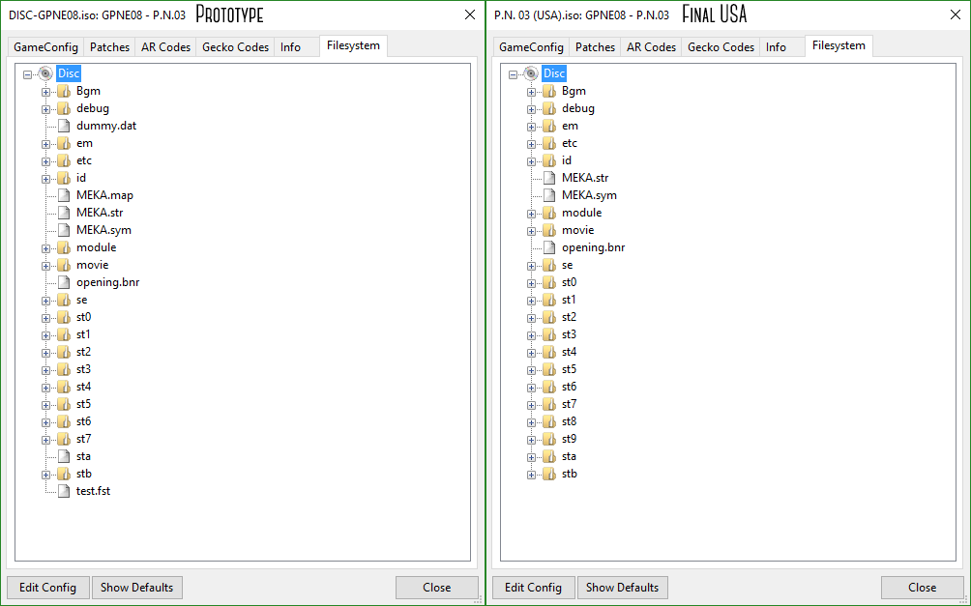Click the st0 folder icon in Prototype window
The width and height of the screenshot is (971, 606).
(64, 317)
